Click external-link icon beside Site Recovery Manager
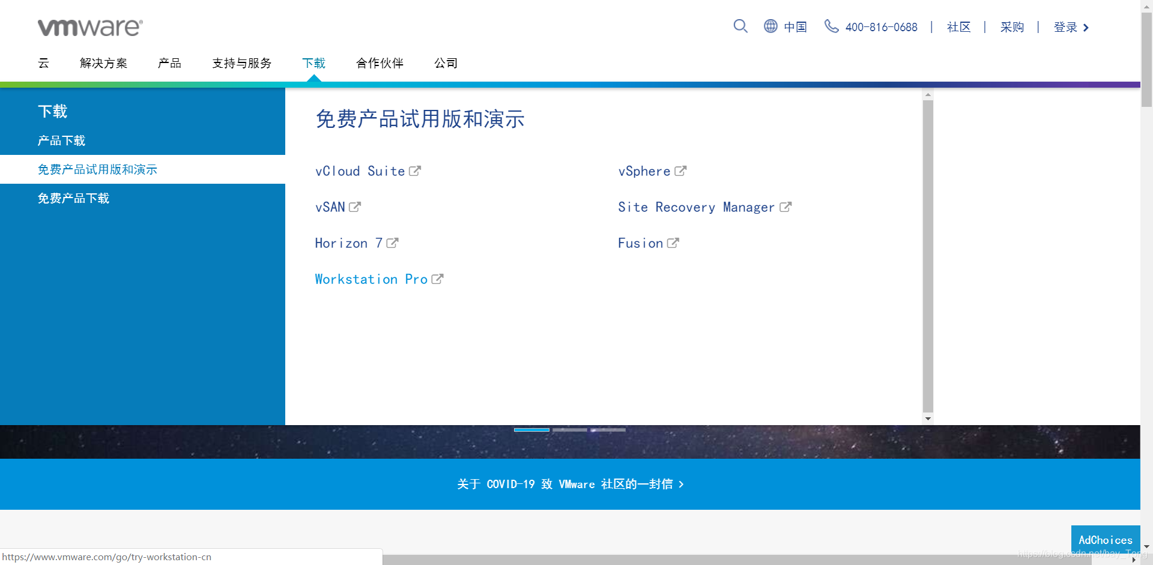The image size is (1153, 565). pyautogui.click(x=785, y=207)
